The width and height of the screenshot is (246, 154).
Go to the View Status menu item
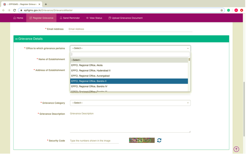tap(94, 18)
